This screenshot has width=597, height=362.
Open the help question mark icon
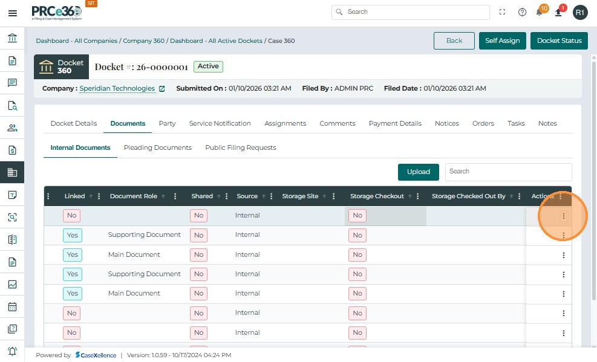tap(522, 12)
